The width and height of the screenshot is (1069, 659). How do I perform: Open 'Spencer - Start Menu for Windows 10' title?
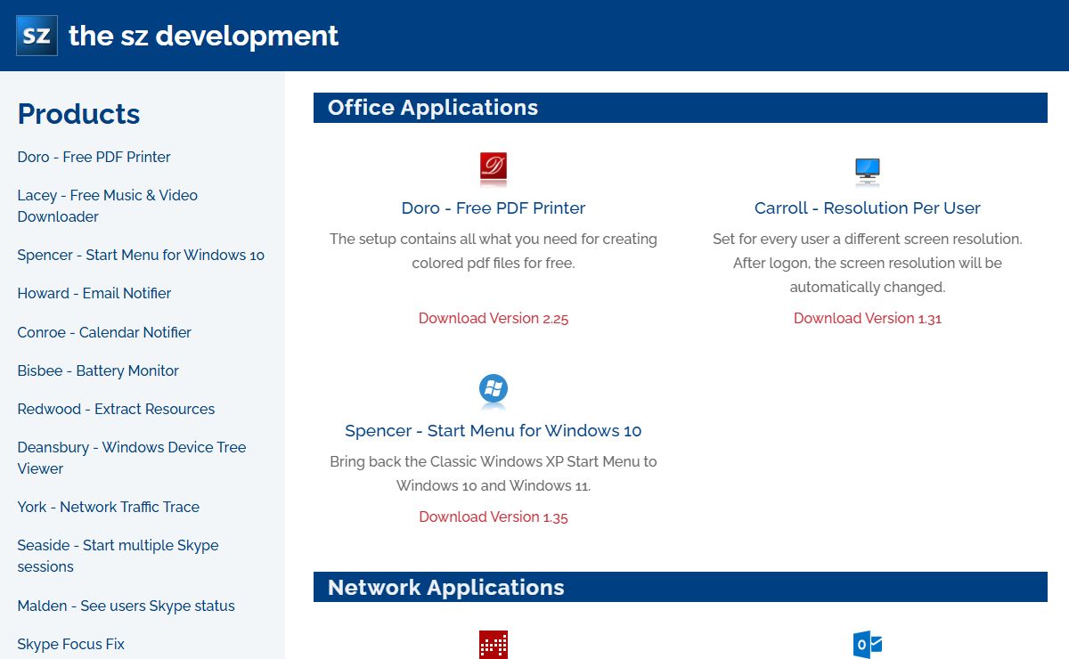[x=494, y=430]
